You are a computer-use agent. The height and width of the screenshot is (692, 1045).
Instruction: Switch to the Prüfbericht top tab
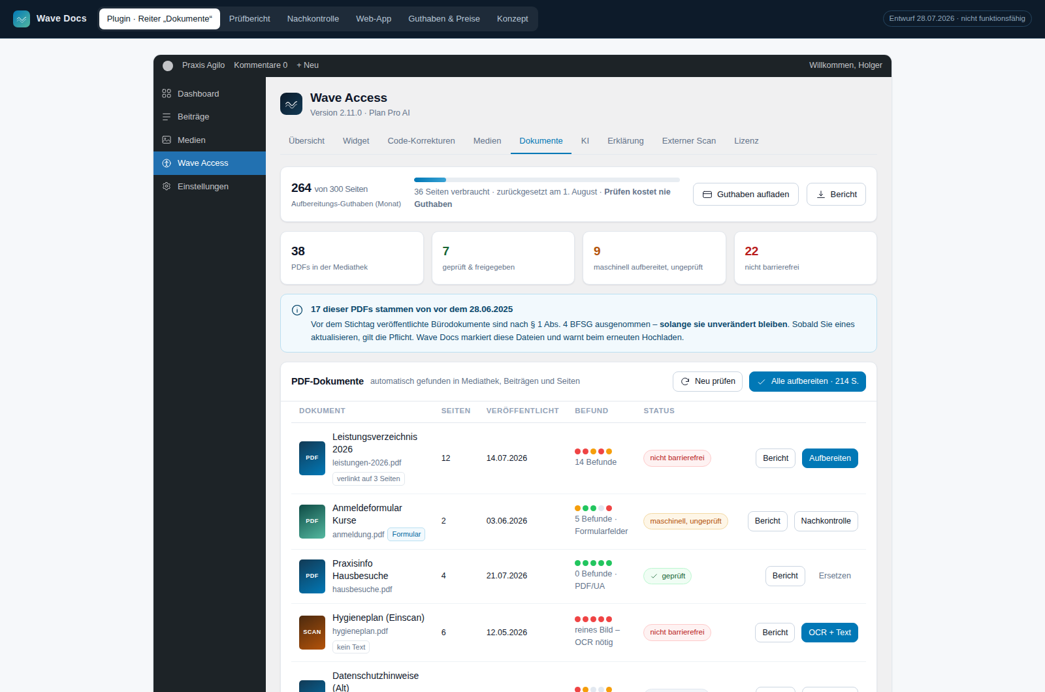click(x=249, y=19)
